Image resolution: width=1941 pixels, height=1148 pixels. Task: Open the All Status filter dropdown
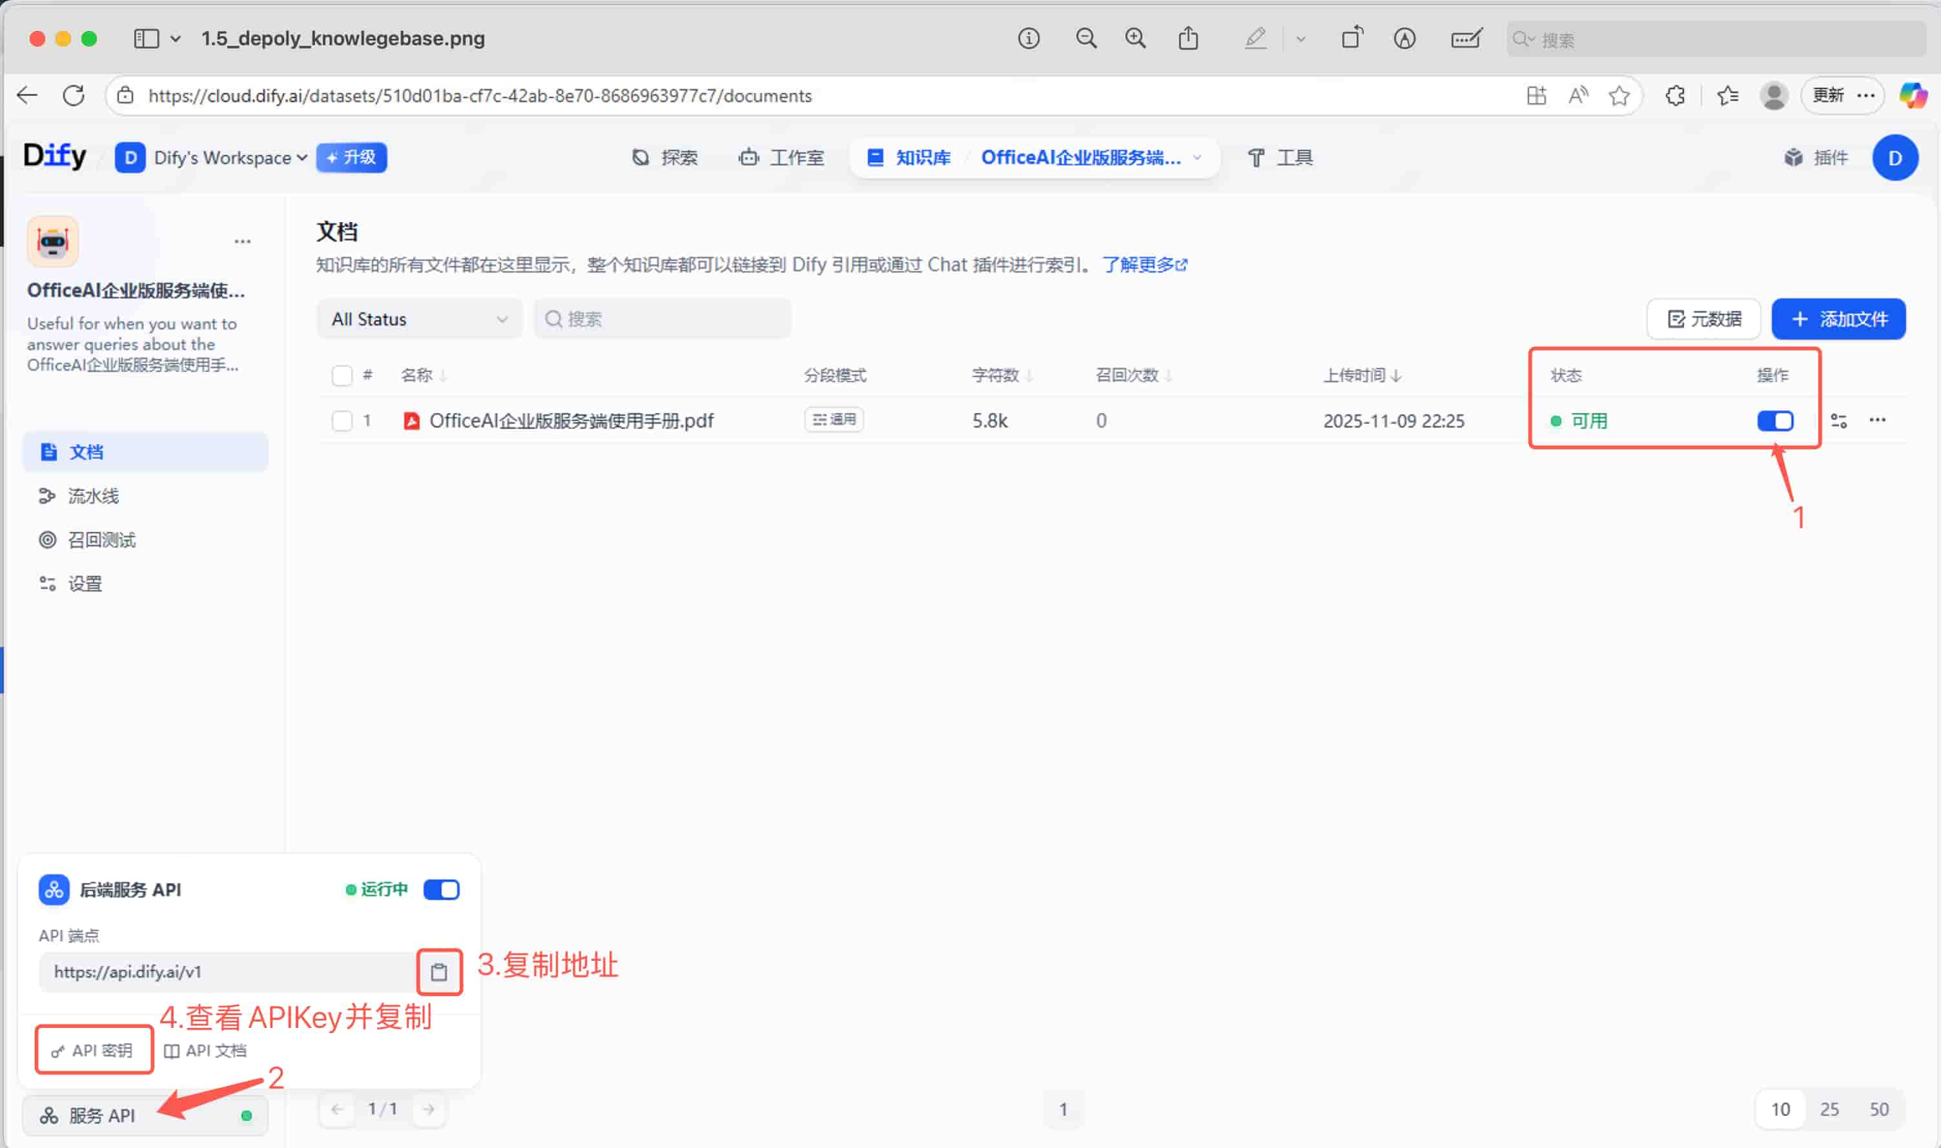point(418,319)
